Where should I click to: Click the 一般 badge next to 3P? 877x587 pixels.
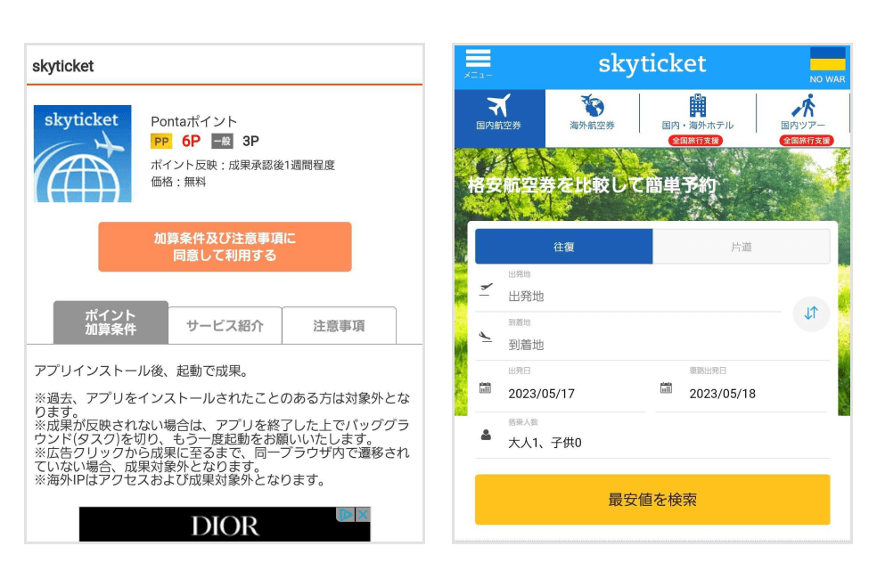222,142
